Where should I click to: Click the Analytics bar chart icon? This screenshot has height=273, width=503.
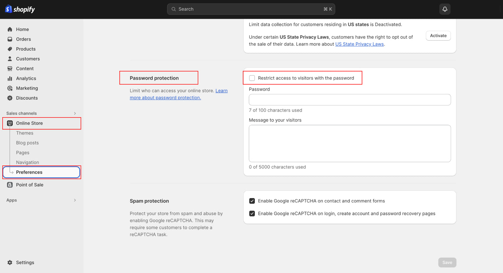pyautogui.click(x=10, y=79)
